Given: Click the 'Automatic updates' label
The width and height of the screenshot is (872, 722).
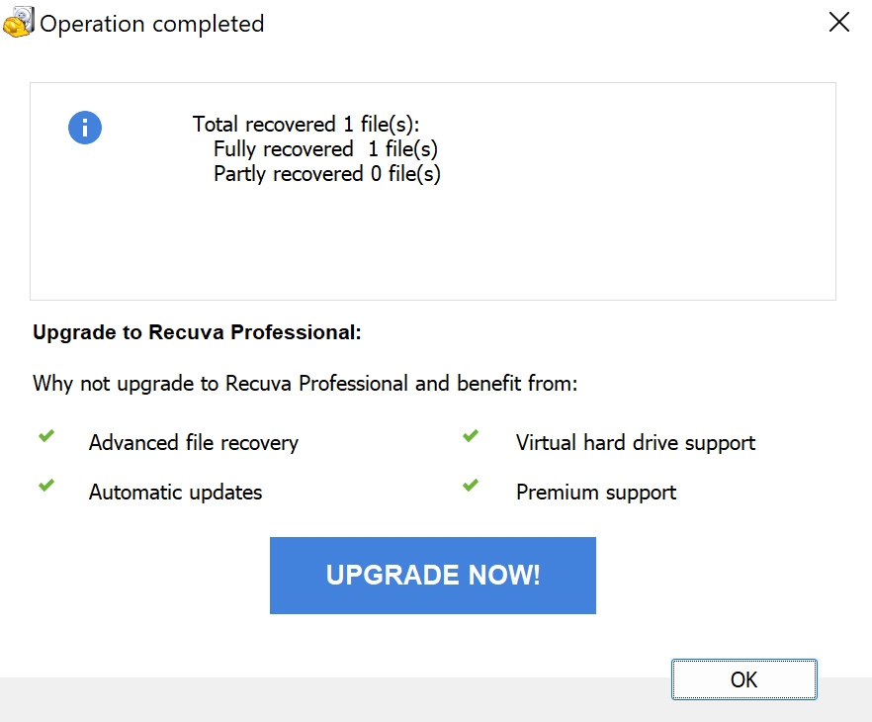Looking at the screenshot, I should pyautogui.click(x=176, y=493).
